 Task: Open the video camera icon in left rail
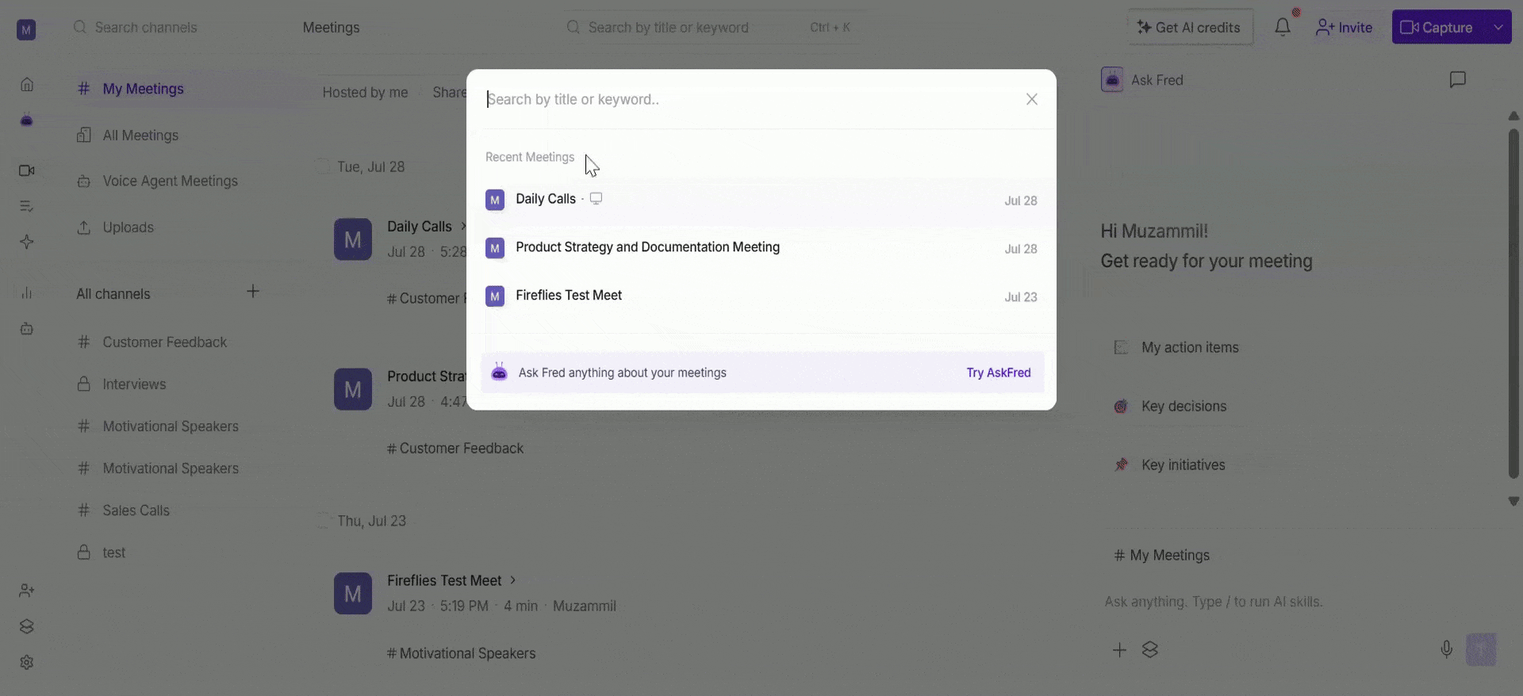pos(27,170)
